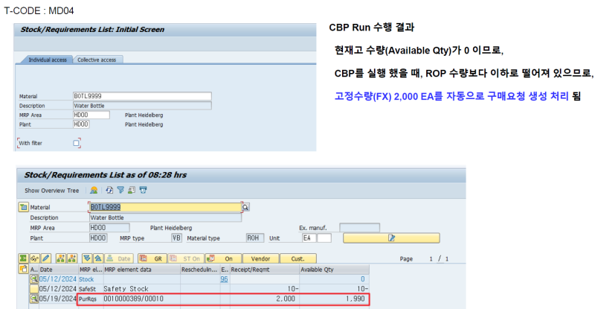This screenshot has height=309, width=595.
Task: Switch to the Collective access tab
Action: click(x=97, y=60)
